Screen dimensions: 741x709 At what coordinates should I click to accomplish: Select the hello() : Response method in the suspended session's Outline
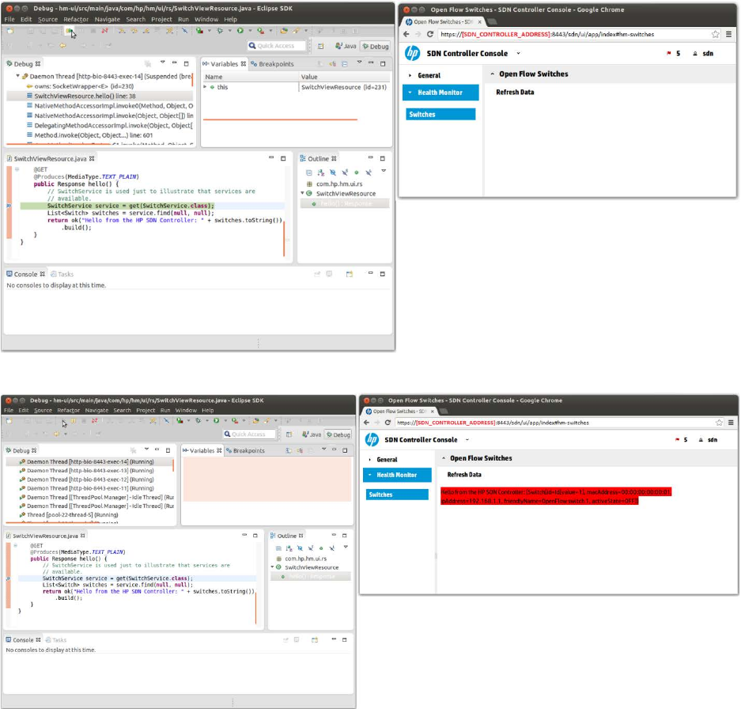pos(346,203)
